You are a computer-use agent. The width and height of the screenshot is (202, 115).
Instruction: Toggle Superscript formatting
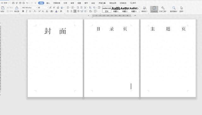pos(39,11)
